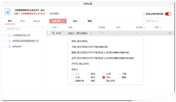Viewport: 176px width, 102px height.
Task: Click the 重置 button
Action: 90,21
